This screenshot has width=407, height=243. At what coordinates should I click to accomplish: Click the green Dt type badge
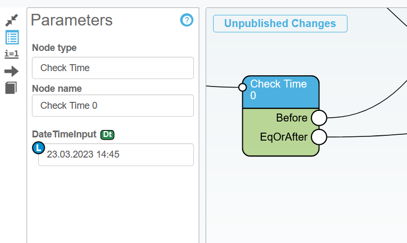click(107, 135)
